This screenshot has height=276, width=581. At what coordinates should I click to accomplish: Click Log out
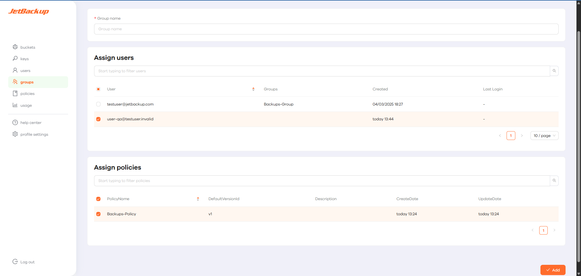pyautogui.click(x=27, y=262)
